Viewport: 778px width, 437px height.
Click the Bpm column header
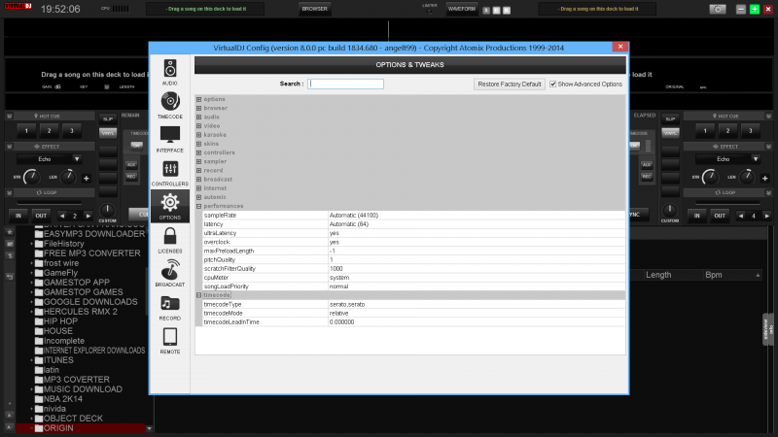coord(714,275)
